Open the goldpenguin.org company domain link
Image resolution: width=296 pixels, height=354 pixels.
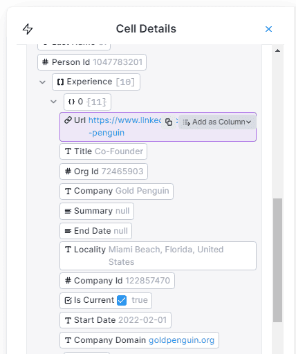pos(181,340)
